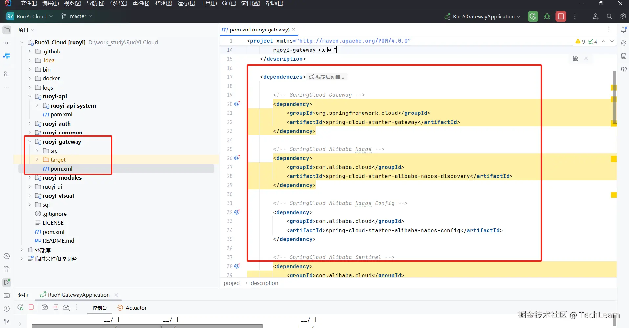Open the Services tool window
Screen dimensions: 629x328
tap(7, 256)
